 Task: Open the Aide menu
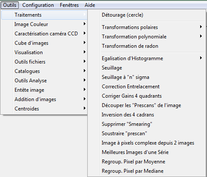tap(90, 5)
